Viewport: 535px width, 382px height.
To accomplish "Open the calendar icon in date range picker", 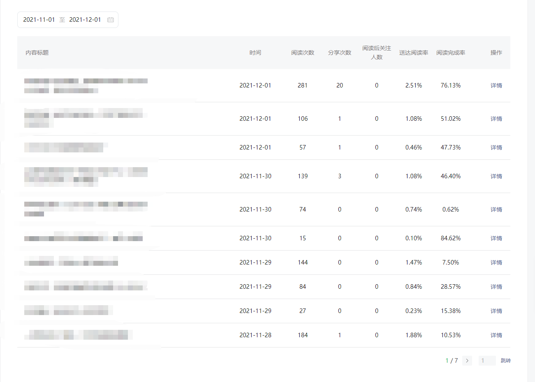I will [111, 20].
